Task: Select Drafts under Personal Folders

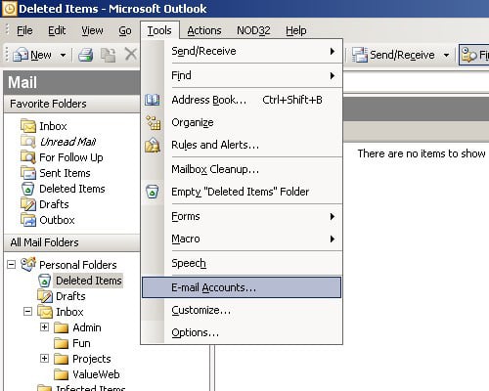Action: (x=70, y=296)
